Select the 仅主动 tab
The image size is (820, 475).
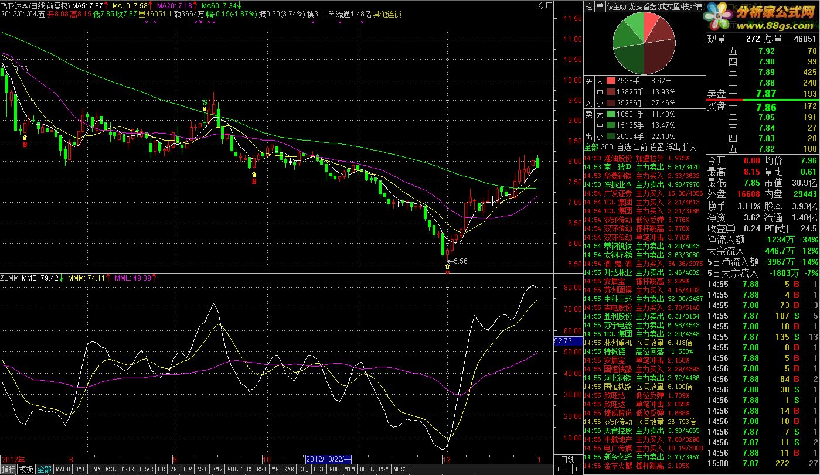pyautogui.click(x=616, y=6)
